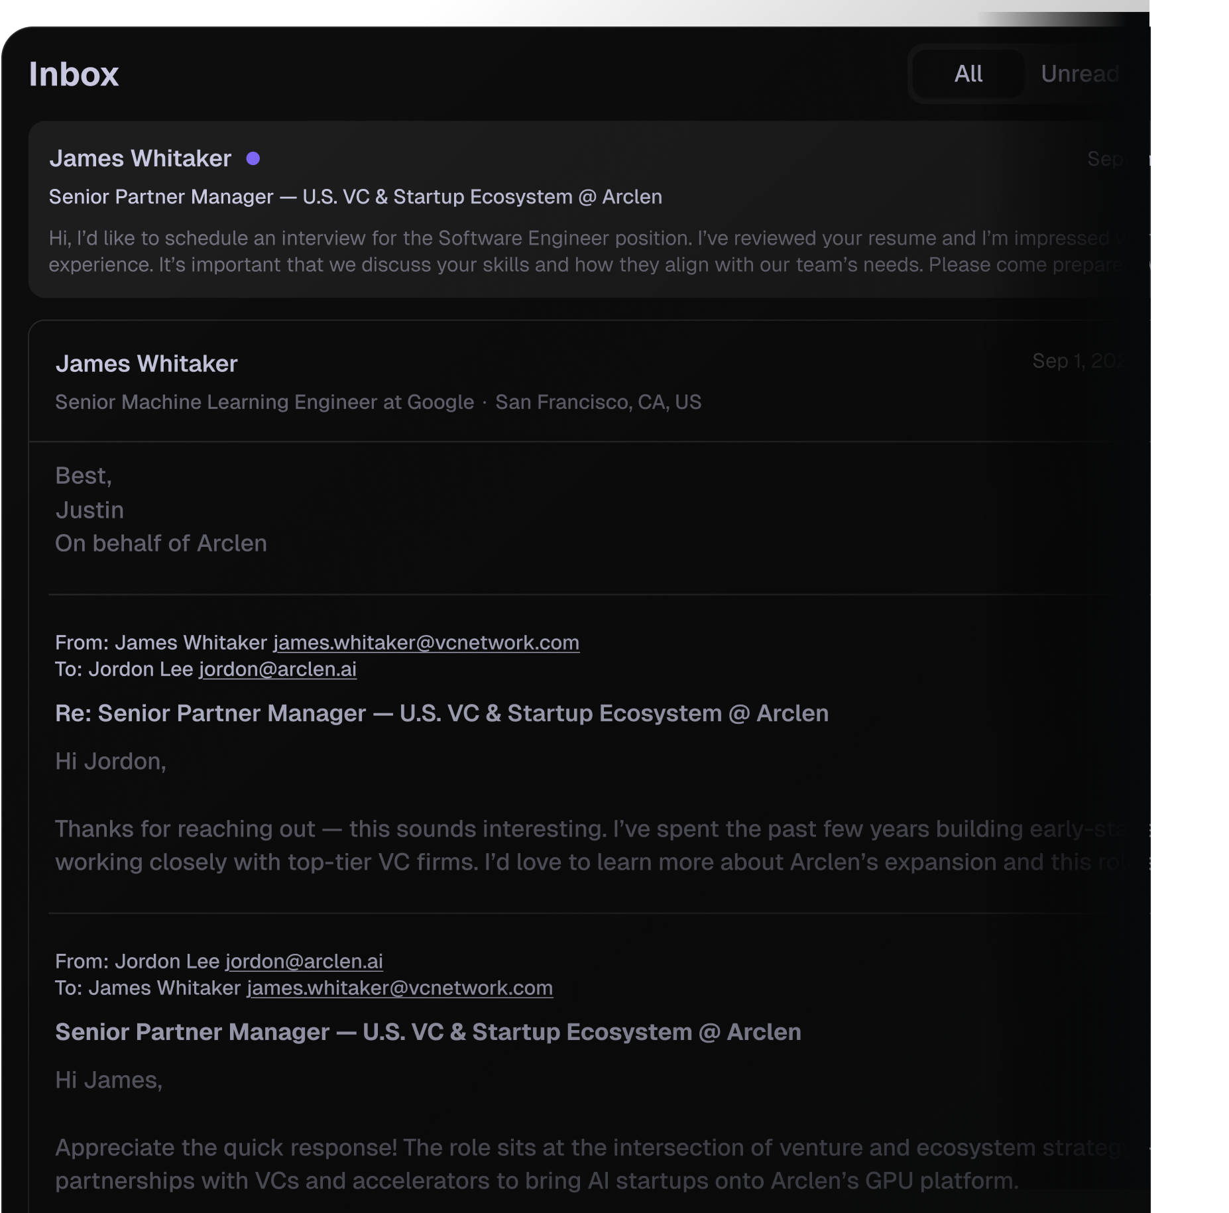Click the 'San Francisco, CA, US' location
Screen dimensions: 1229x1213
click(x=598, y=402)
